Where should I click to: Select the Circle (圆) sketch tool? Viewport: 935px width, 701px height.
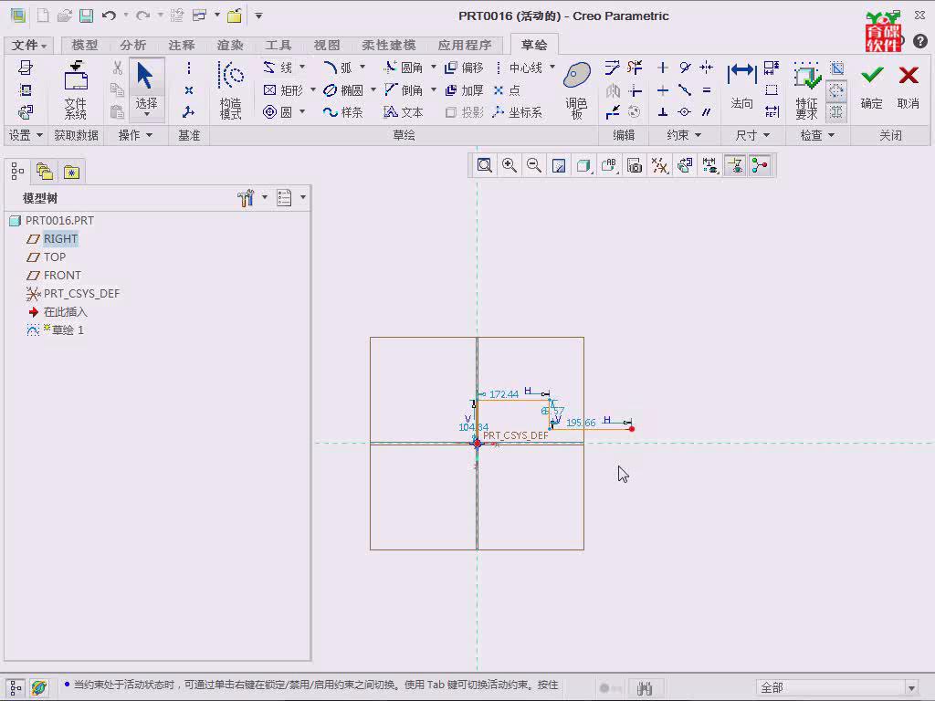click(278, 112)
